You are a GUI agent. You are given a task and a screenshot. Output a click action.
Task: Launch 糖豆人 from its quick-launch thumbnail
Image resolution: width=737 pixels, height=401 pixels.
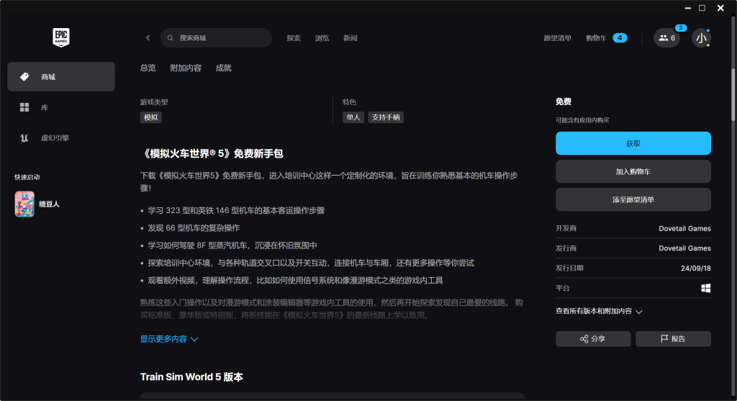pos(24,204)
